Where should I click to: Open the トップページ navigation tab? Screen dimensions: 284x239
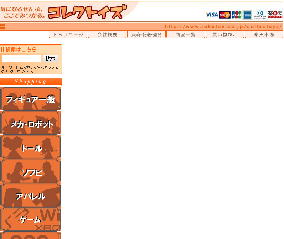click(68, 35)
